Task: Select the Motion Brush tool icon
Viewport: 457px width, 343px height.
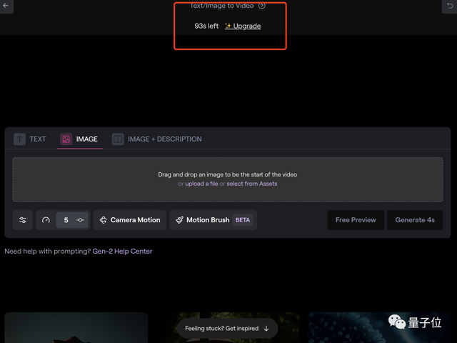Action: pyautogui.click(x=179, y=220)
